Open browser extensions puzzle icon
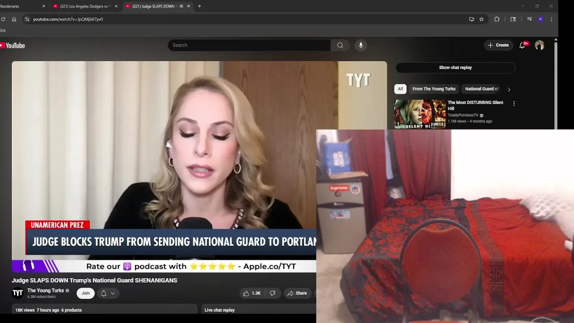The width and height of the screenshot is (574, 323). [497, 19]
